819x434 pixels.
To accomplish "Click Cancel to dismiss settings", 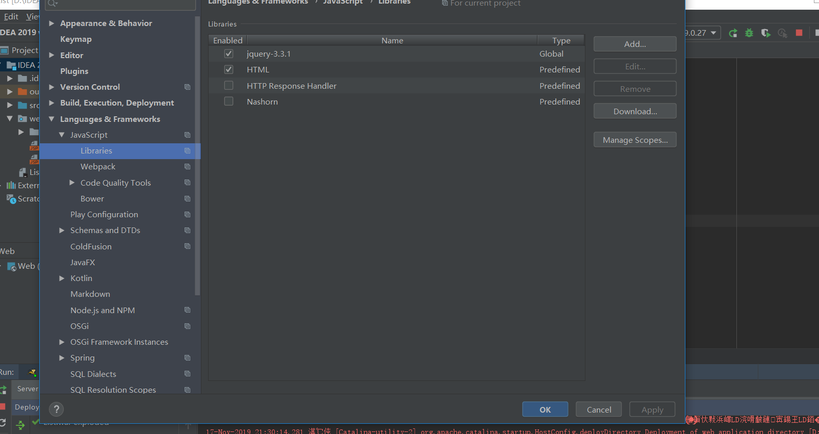I will tap(599, 410).
